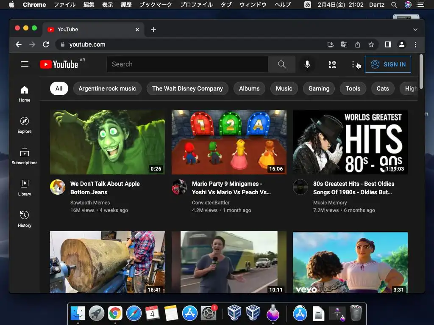The image size is (434, 325).
Task: Select the Tools chip
Action: pos(353,88)
